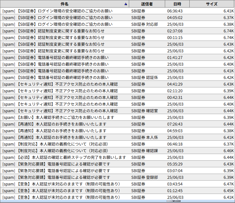Select the セキュリティ通知 email received at 00:42:31
This screenshot has width=235, height=203.
pyautogui.click(x=117, y=97)
